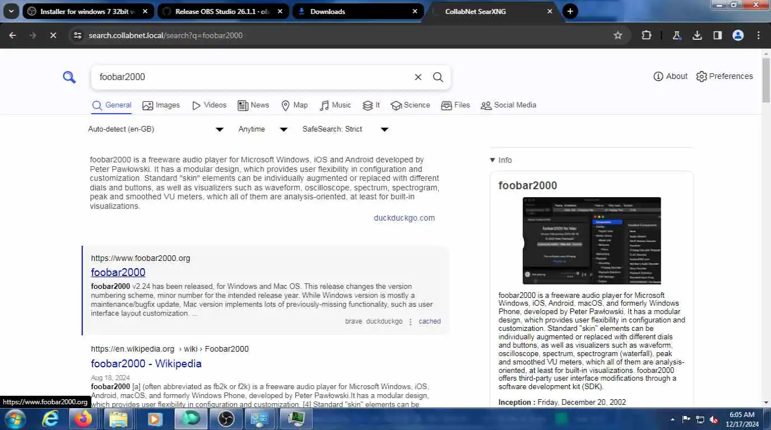
Task: Open the Chrome three-dot menu
Action: tap(759, 35)
